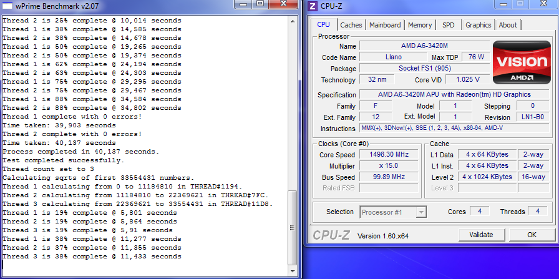
Task: Open the Processor #1 selection dropdown
Action: (393, 212)
